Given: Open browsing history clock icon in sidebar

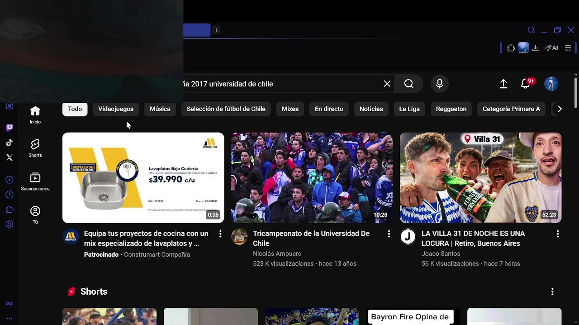Looking at the screenshot, I should point(9,195).
